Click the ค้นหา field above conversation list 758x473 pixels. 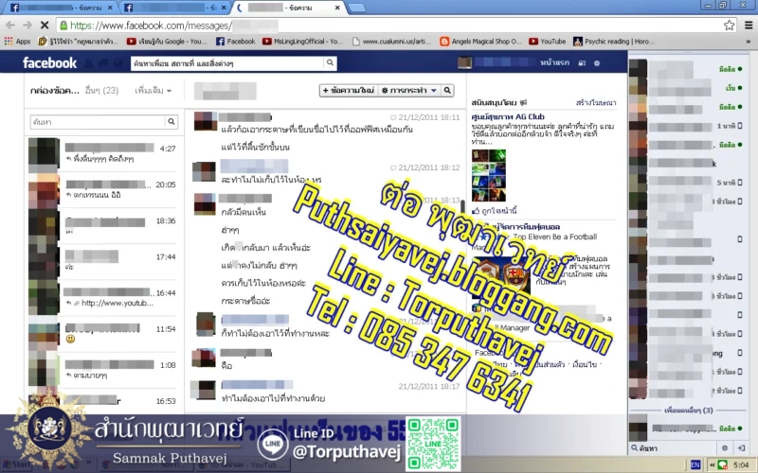point(98,122)
